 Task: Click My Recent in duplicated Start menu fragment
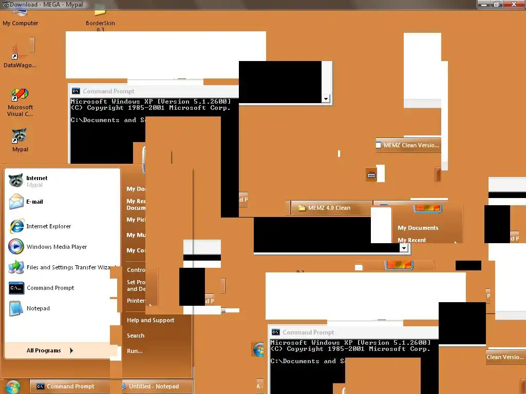point(411,240)
